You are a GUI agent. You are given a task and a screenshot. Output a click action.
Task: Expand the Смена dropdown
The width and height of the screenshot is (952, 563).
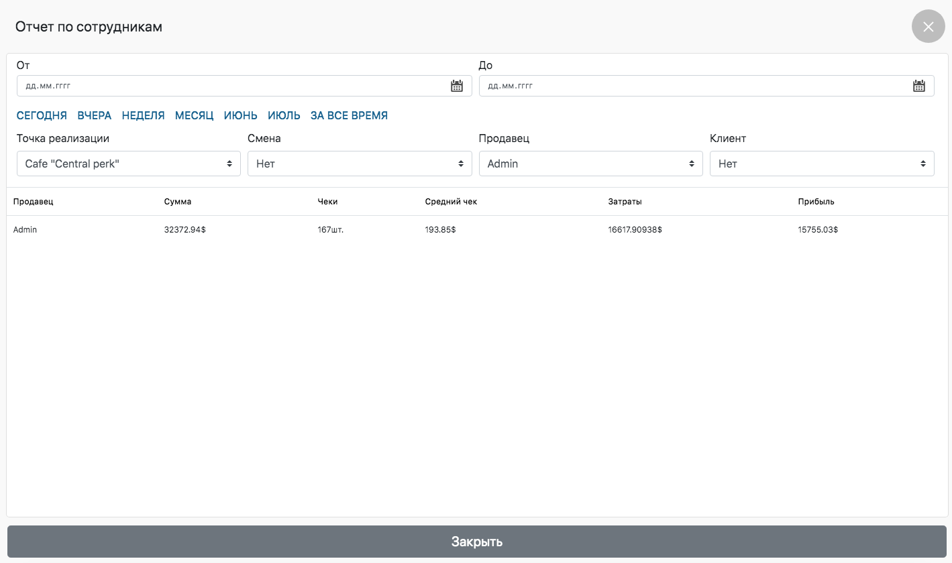[x=360, y=164]
